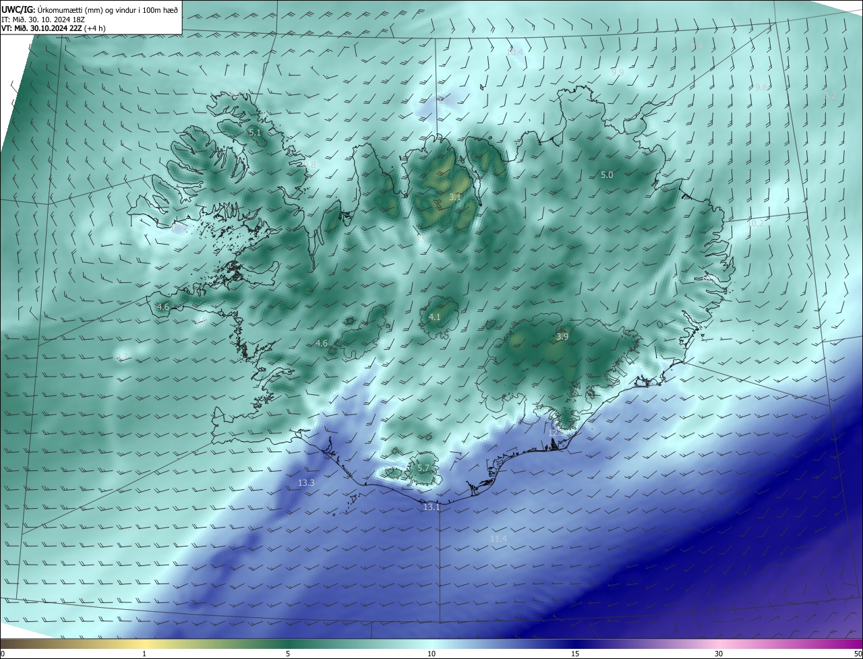Click the 11.4 value label on the map
The width and height of the screenshot is (863, 659).
498,539
